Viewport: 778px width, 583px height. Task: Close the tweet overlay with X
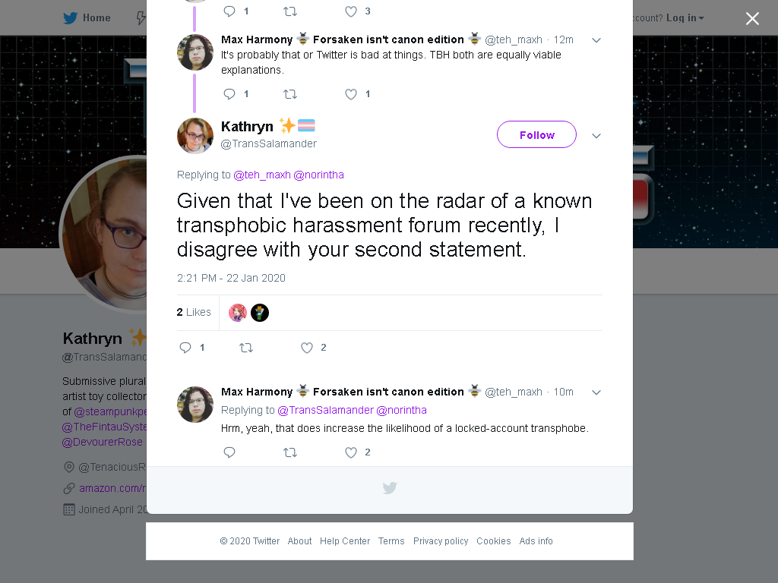pyautogui.click(x=752, y=18)
